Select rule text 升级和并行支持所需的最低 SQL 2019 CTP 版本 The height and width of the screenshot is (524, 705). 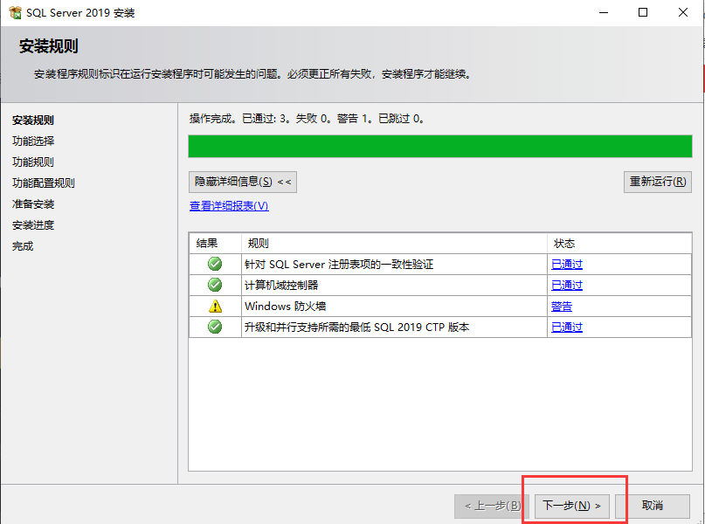(356, 327)
